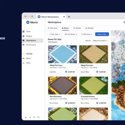Click the coin icon beside 3,100.00
This screenshot has height=125, width=125.
tap(66, 72)
